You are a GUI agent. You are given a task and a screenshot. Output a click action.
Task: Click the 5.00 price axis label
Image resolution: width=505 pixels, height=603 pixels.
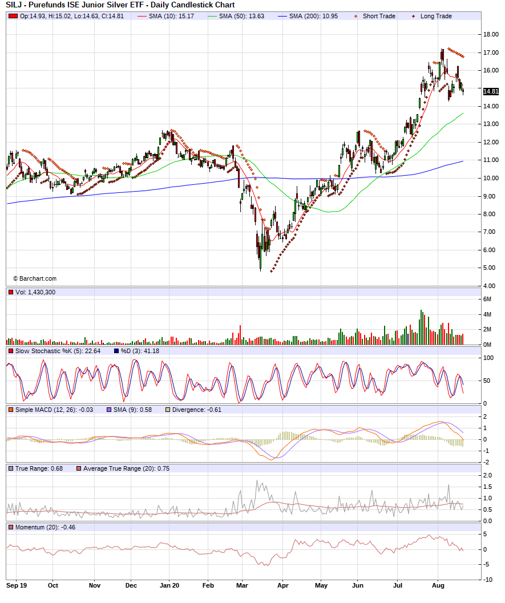[x=489, y=268]
